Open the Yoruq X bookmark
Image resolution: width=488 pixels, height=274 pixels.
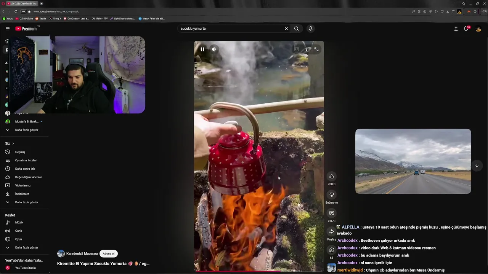(55, 19)
